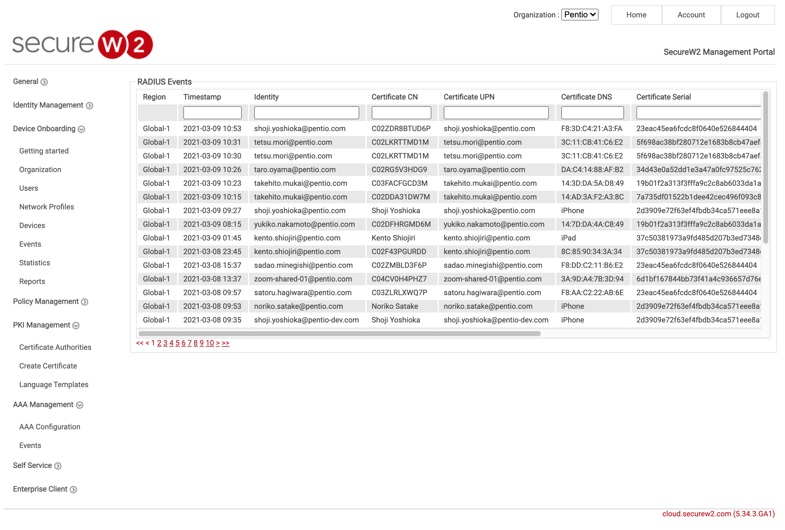
Task: Expand the Policy Management chevron icon
Action: coord(85,302)
